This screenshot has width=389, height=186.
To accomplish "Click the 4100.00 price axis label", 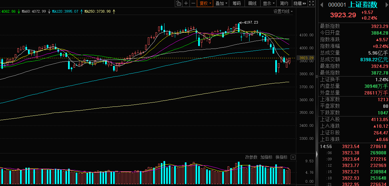I will click(x=306, y=35).
